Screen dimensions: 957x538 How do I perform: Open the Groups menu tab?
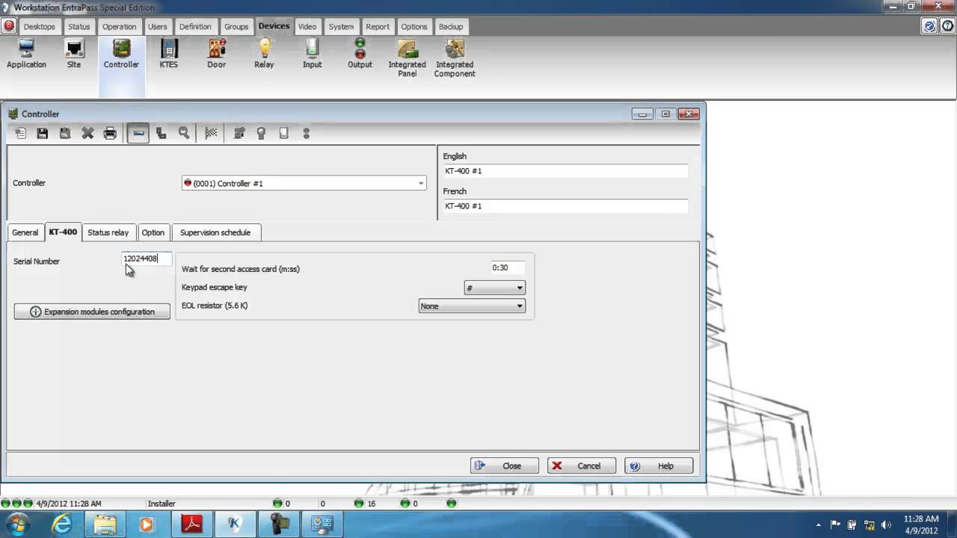[236, 26]
